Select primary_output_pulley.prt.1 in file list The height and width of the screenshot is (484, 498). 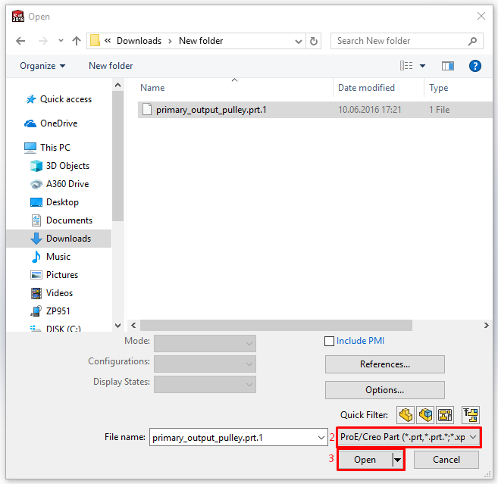tap(211, 110)
